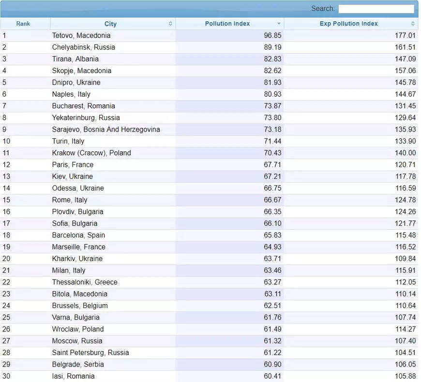Click exp pollution index value 140.00

coord(405,153)
